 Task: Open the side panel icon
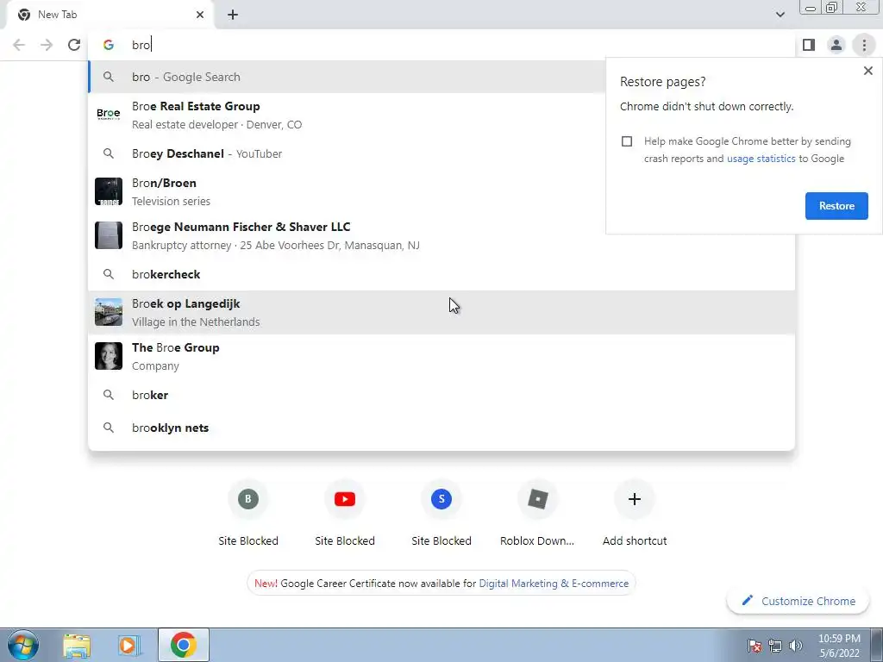809,45
